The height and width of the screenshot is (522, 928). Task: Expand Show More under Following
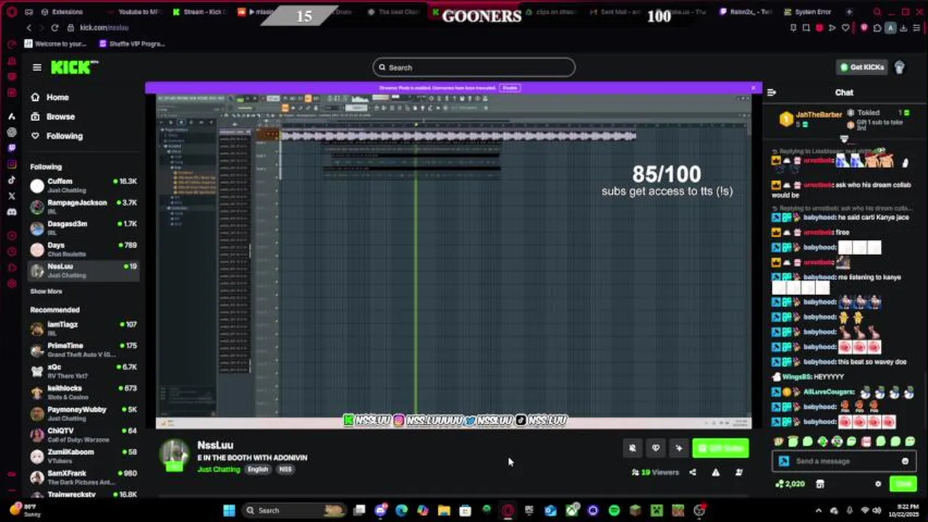coord(46,291)
